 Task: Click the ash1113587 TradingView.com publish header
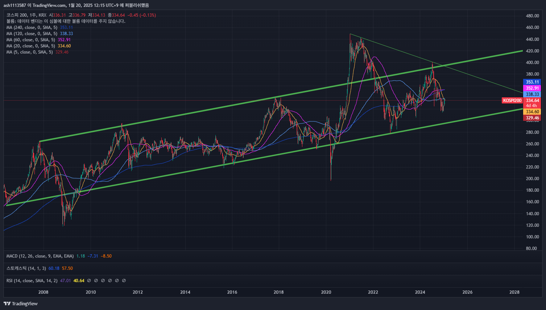(x=76, y=5)
